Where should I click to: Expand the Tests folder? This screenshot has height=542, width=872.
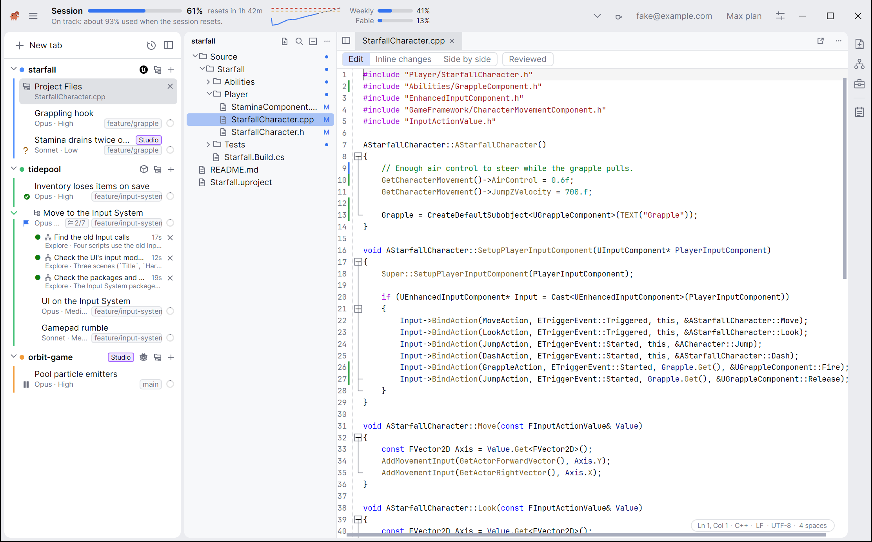click(x=208, y=145)
